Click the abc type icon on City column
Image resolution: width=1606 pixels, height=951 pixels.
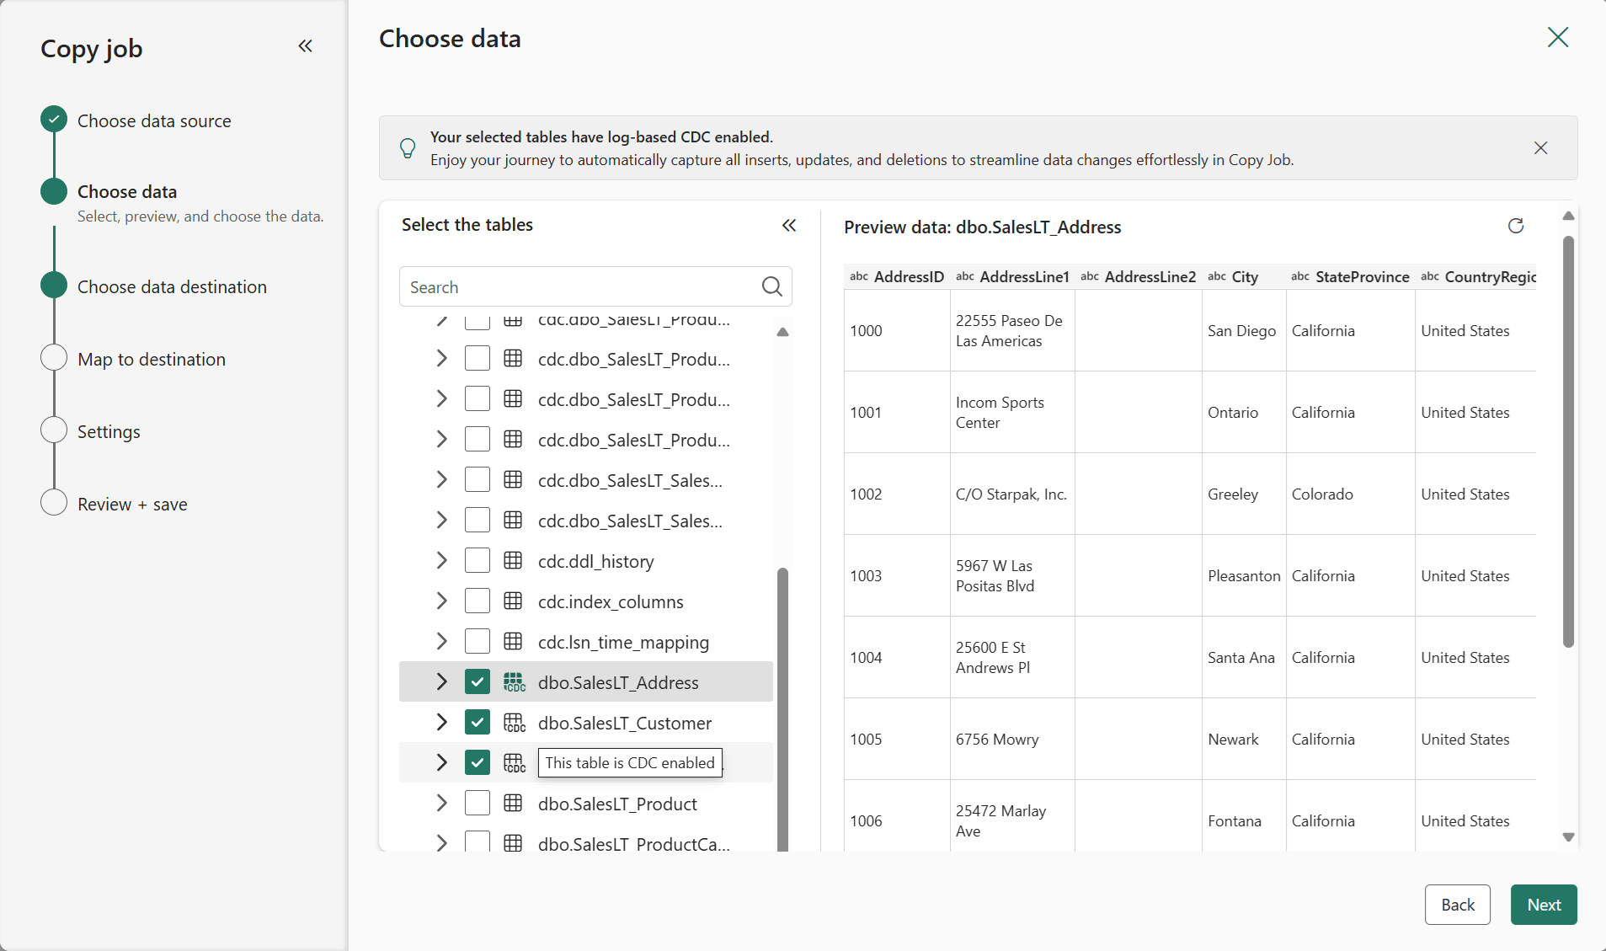coord(1216,276)
